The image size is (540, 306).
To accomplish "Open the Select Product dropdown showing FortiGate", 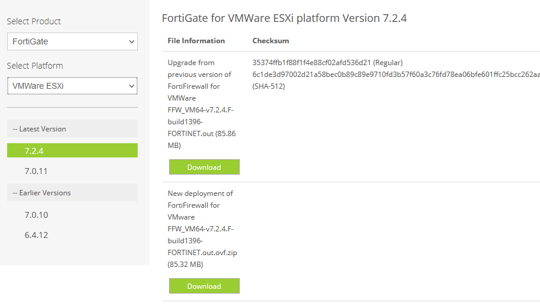I will [72, 41].
